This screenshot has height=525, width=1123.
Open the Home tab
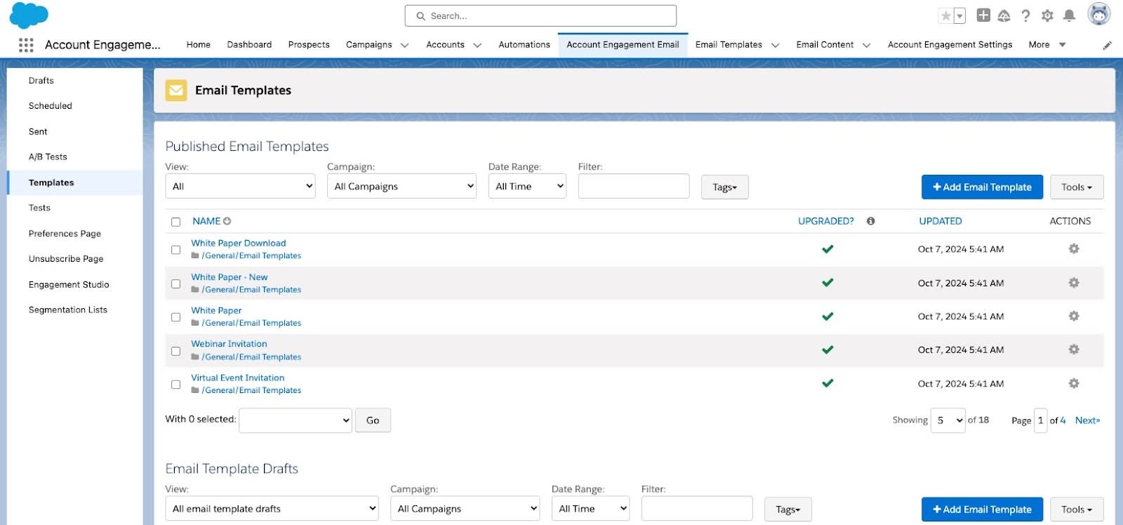tap(199, 45)
